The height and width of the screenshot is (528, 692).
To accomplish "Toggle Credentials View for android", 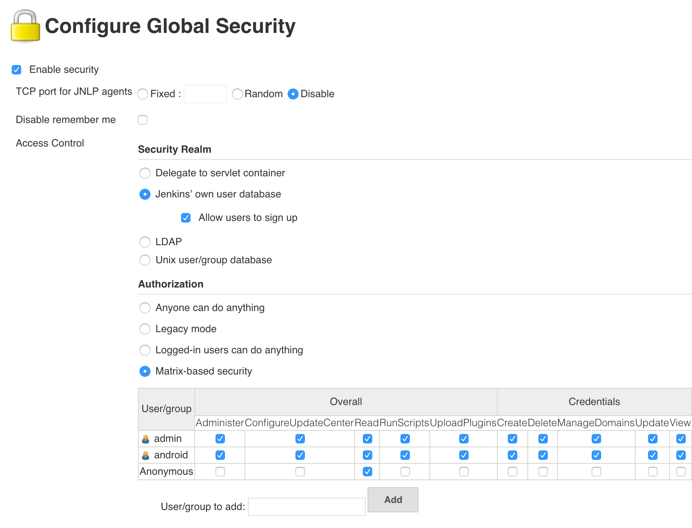I will 681,455.
